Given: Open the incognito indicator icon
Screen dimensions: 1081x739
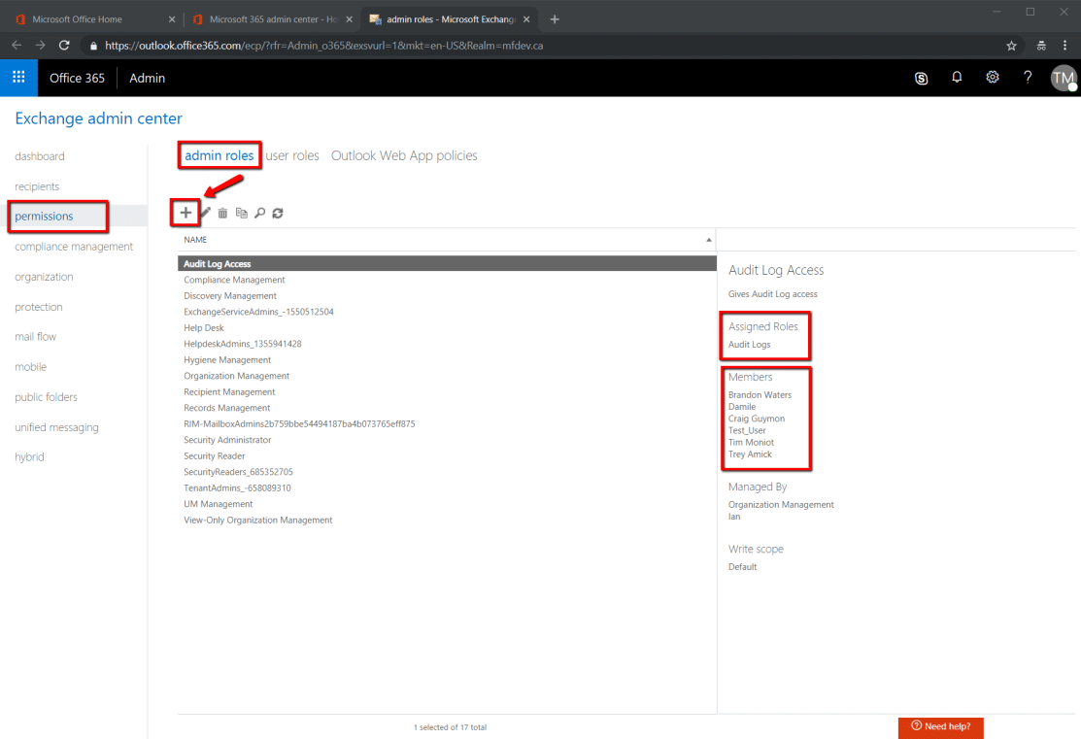Looking at the screenshot, I should 1041,46.
